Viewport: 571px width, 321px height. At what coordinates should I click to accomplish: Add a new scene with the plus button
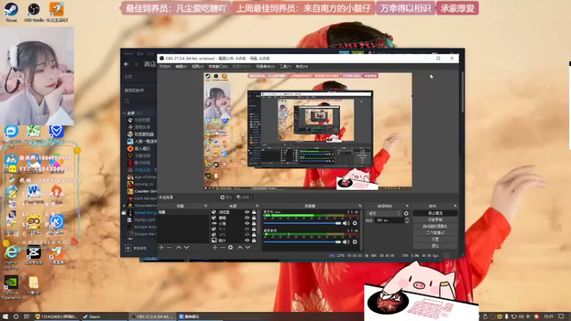161,248
